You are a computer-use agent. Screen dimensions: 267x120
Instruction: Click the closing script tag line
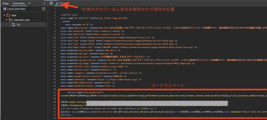pyautogui.click(x=66, y=115)
